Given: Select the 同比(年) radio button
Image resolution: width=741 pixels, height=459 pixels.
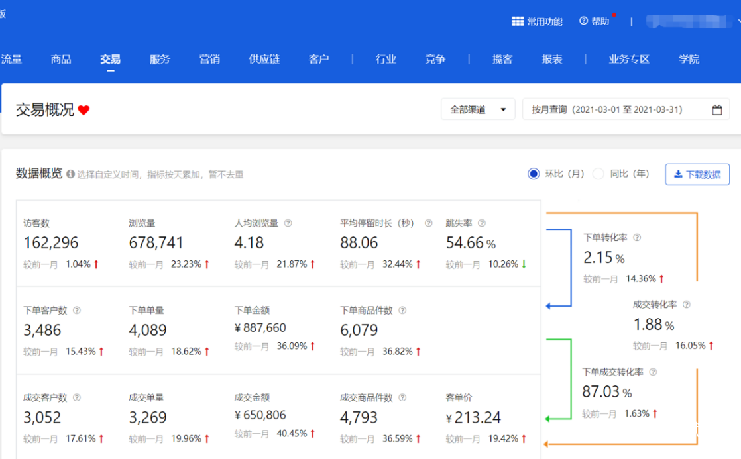Looking at the screenshot, I should click(598, 174).
